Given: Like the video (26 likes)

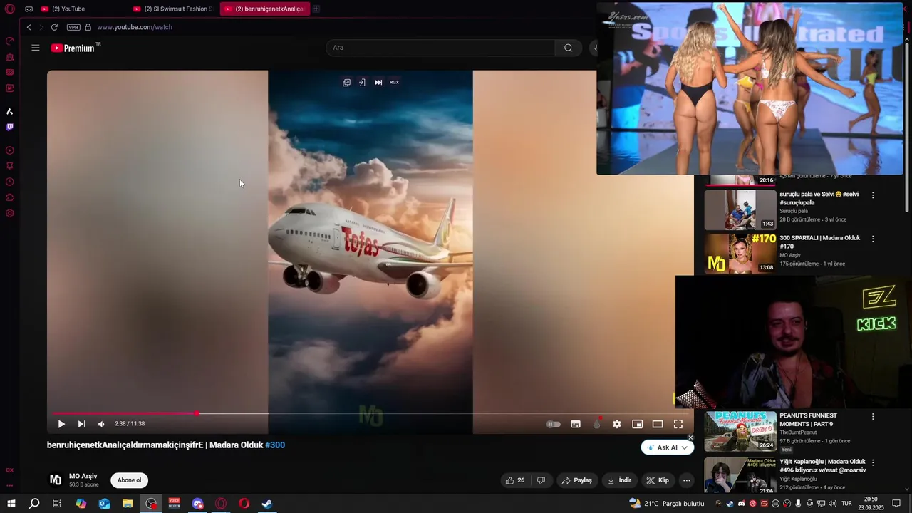Looking at the screenshot, I should pos(515,480).
